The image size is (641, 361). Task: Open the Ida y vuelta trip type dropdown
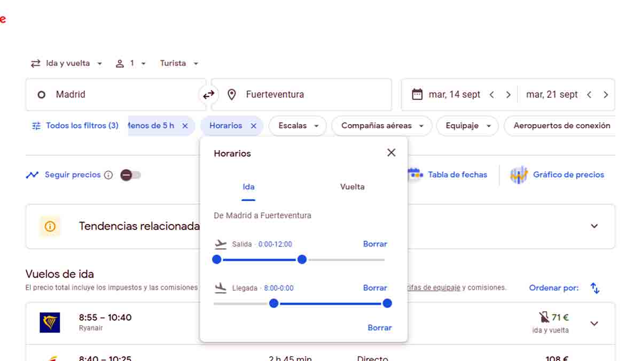tap(66, 64)
